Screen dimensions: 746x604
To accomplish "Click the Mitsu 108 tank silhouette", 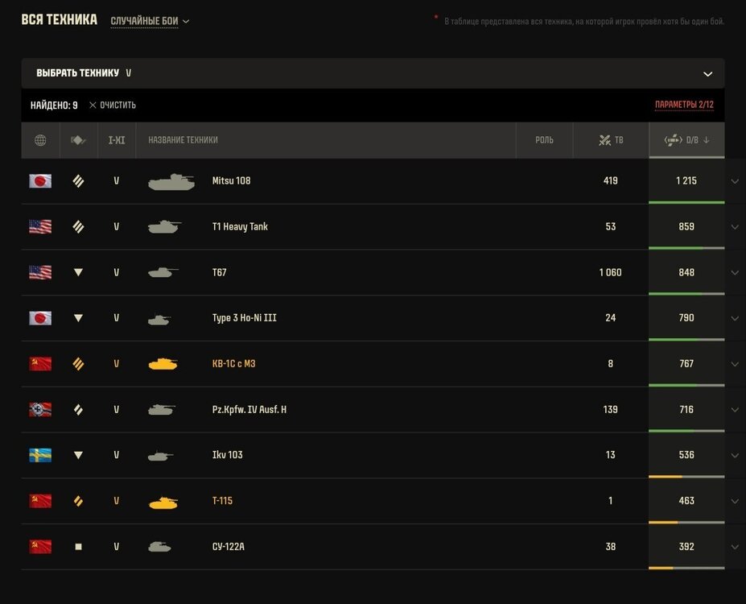I will [x=171, y=181].
